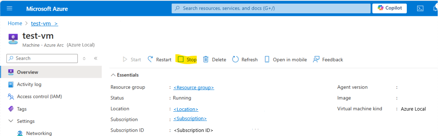Go to the Home breadcrumb
This screenshot has height=136, width=440.
[15, 23]
